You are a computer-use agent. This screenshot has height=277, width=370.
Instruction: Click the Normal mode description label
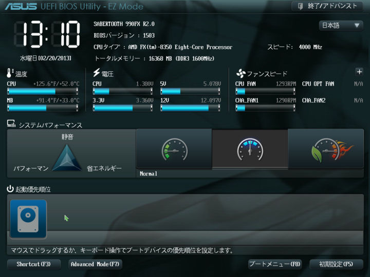pyautogui.click(x=149, y=174)
